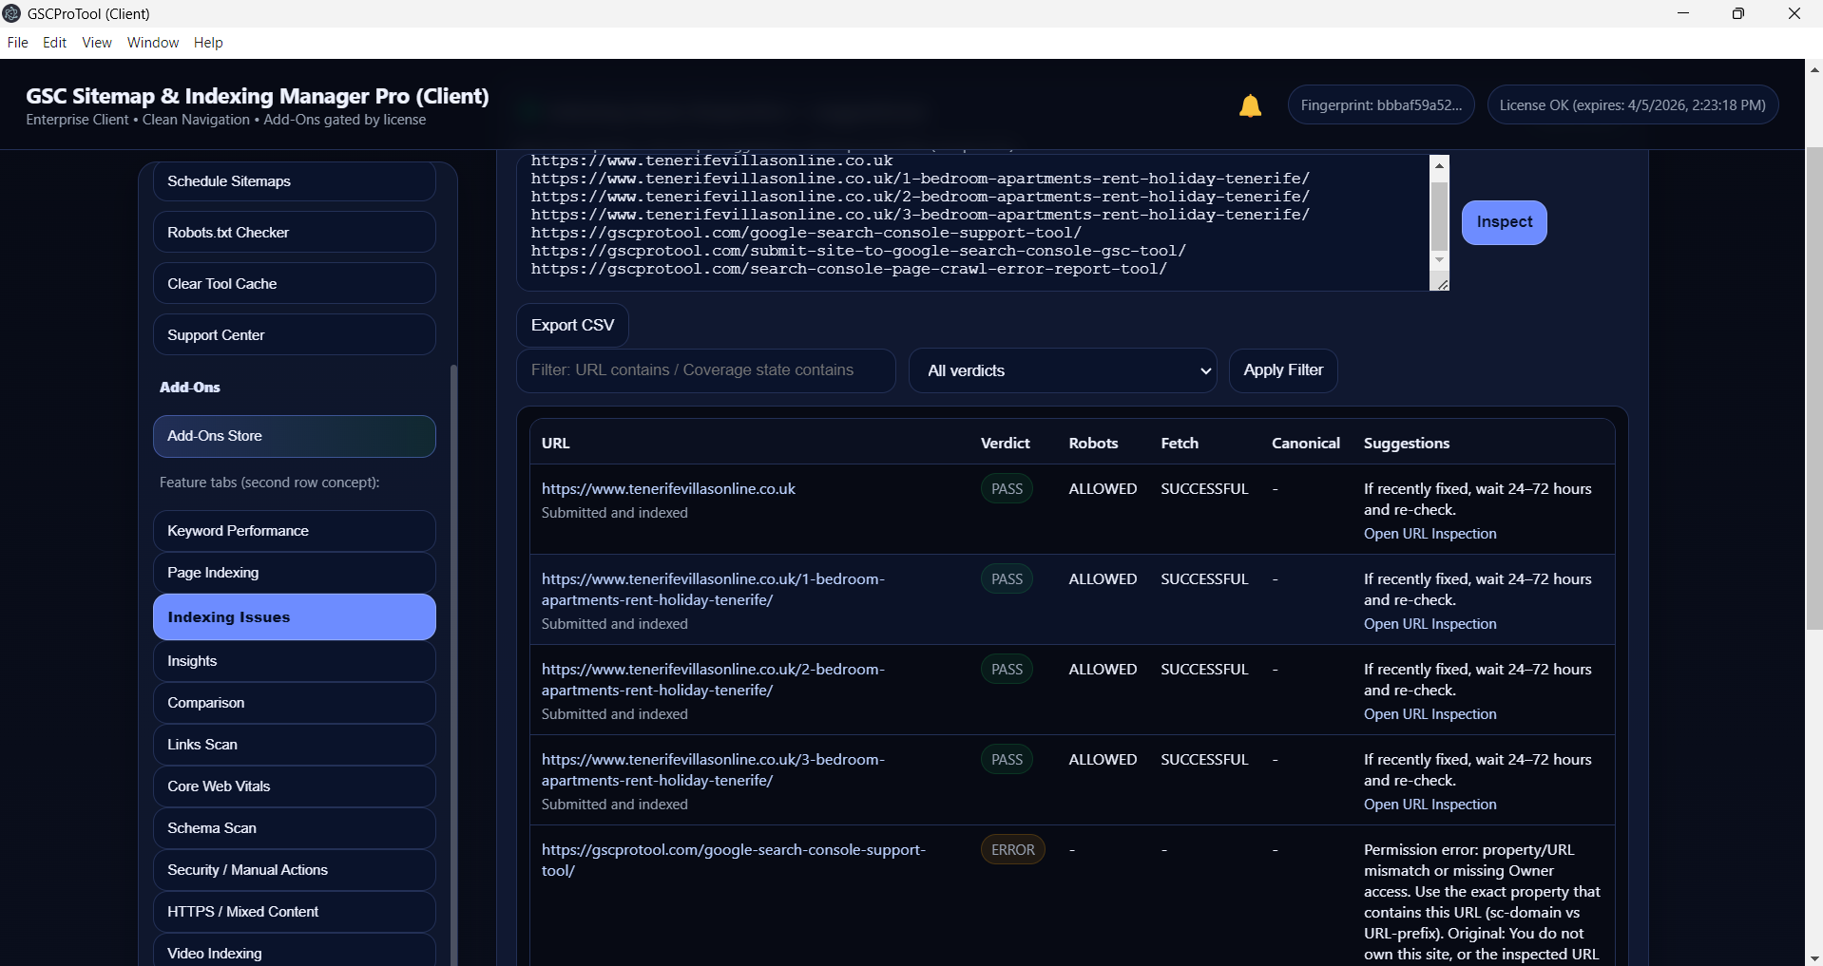Focus the URL contains filter field
The height and width of the screenshot is (966, 1823).
[705, 370]
